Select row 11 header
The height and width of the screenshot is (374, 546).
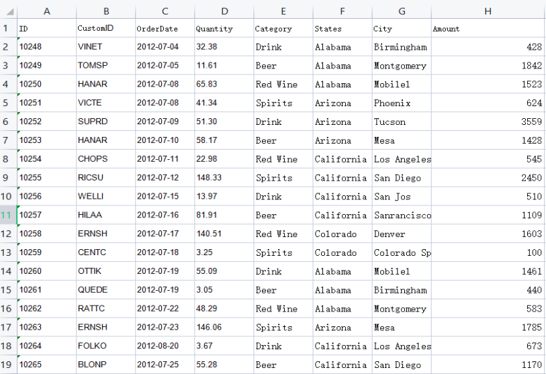pos(8,216)
